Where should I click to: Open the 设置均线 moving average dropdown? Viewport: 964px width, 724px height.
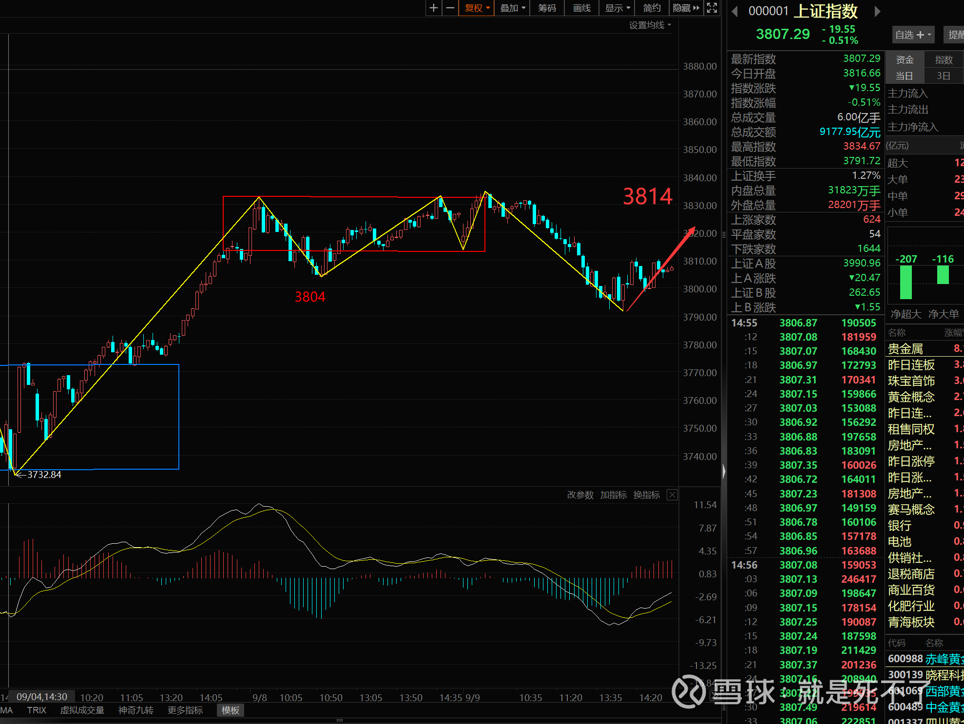[x=650, y=25]
